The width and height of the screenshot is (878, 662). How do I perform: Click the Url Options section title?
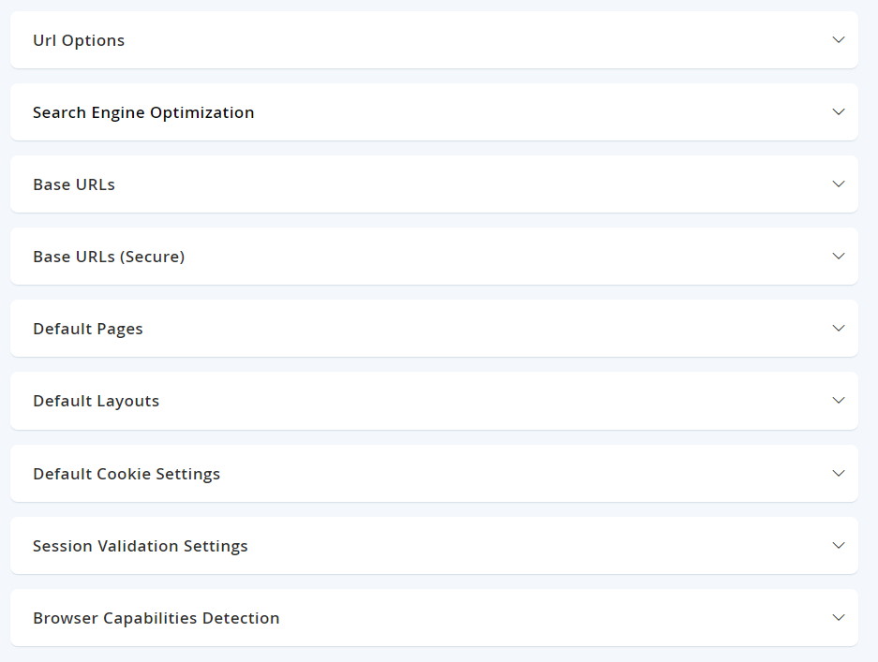[x=79, y=40]
